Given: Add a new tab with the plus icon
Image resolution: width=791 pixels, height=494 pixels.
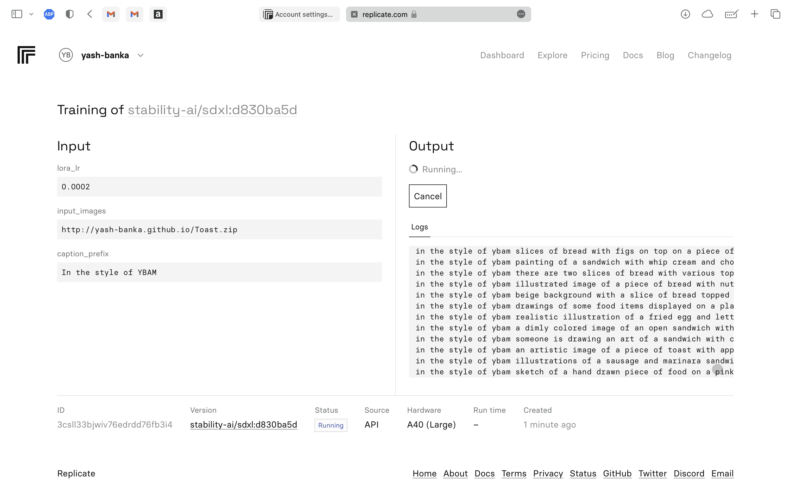Looking at the screenshot, I should pyautogui.click(x=754, y=14).
